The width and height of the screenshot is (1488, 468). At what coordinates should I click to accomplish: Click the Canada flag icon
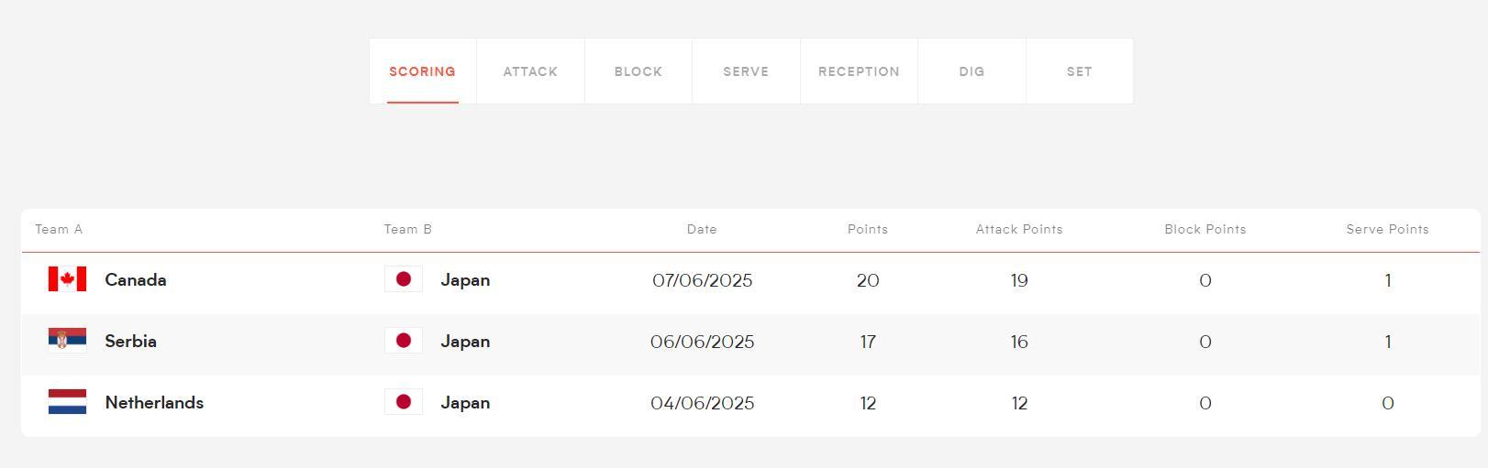pyautogui.click(x=67, y=279)
